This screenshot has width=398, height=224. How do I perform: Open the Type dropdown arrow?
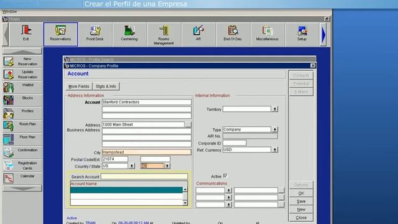tap(275, 129)
